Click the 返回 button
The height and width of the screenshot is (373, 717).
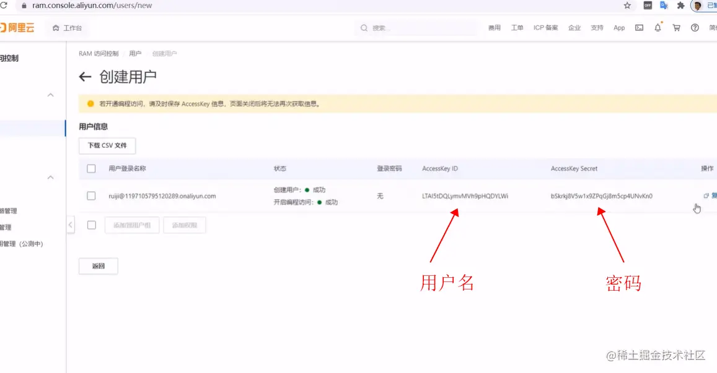99,266
